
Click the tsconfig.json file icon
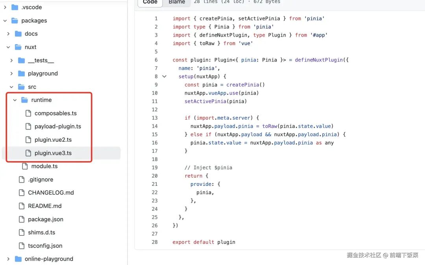(x=22, y=246)
